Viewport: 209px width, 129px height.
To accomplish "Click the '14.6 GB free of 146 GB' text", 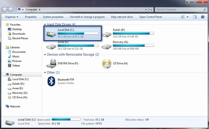I will tap(125, 36).
